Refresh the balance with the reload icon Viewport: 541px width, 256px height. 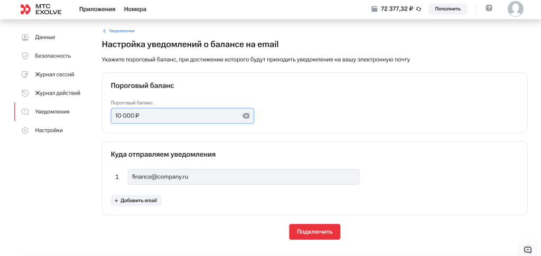(418, 10)
